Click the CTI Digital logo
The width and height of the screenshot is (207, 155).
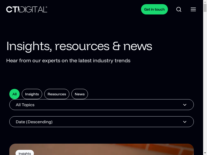point(27,9)
